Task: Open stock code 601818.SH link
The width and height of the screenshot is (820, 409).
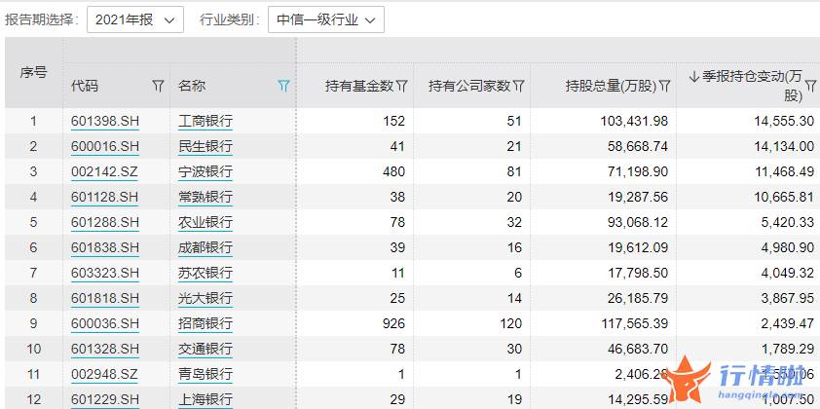Action: coord(105,298)
